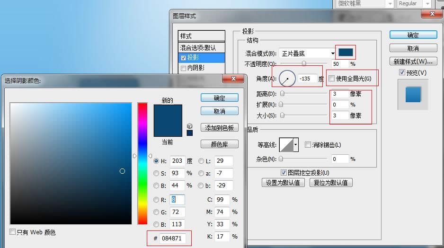Image resolution: width=444 pixels, height=248 pixels.
Task: Click the 新建样式(W)... button
Action: 413,62
